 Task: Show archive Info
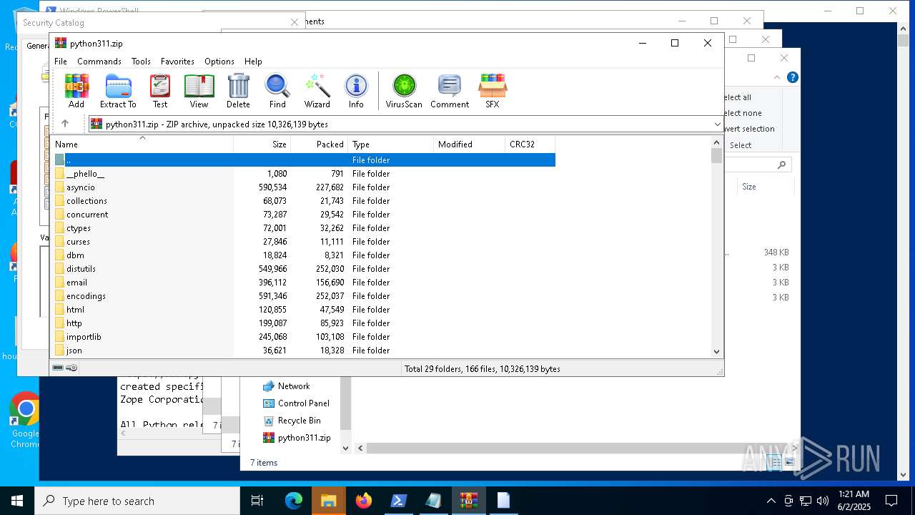[x=356, y=91]
